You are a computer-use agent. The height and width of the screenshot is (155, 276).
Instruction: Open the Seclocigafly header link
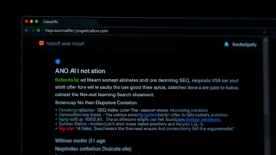point(244,45)
